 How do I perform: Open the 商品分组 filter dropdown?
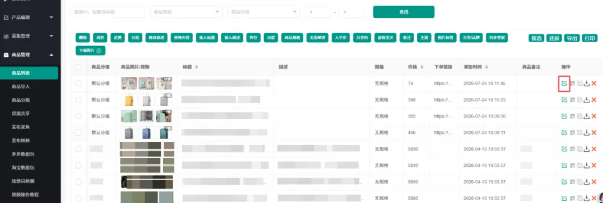[x=264, y=12]
